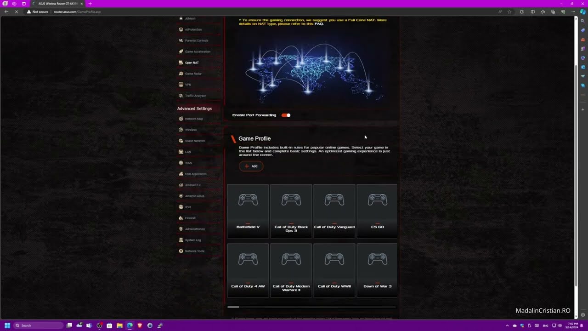588x331 pixels.
Task: Open Amazon Alexa settings
Action: click(194, 196)
